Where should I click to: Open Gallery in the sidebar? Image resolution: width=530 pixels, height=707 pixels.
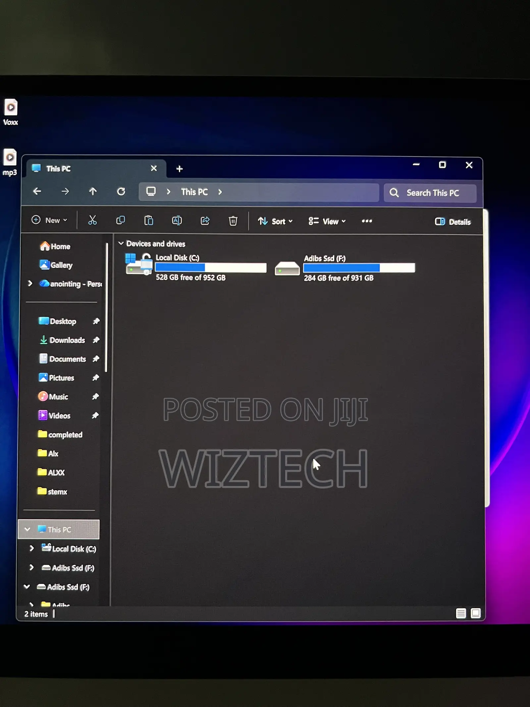pos(56,265)
